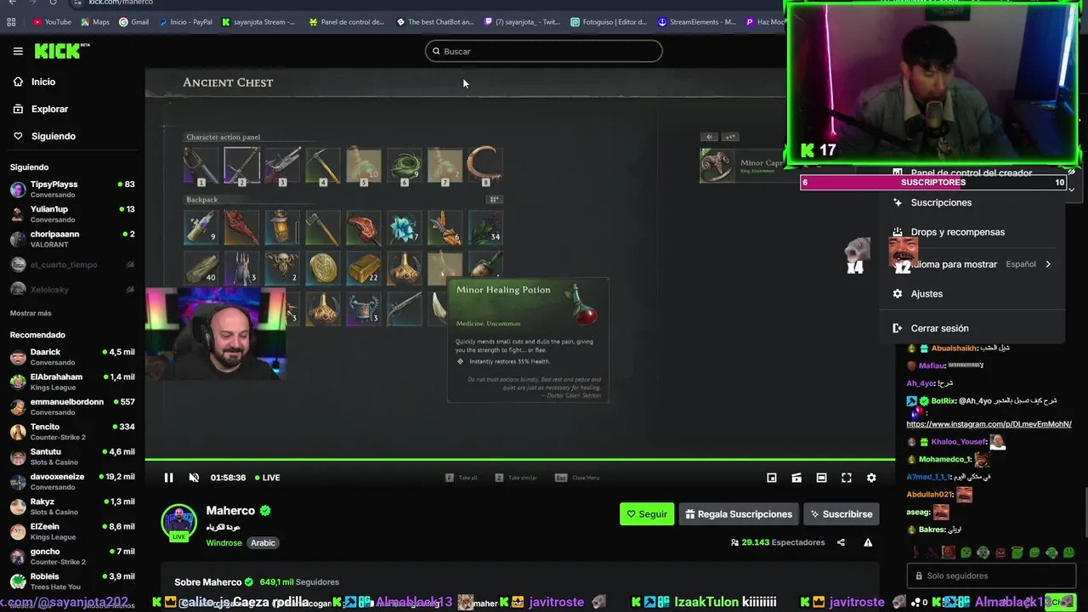Select the Arabic language tag
The height and width of the screenshot is (612, 1088).
263,542
